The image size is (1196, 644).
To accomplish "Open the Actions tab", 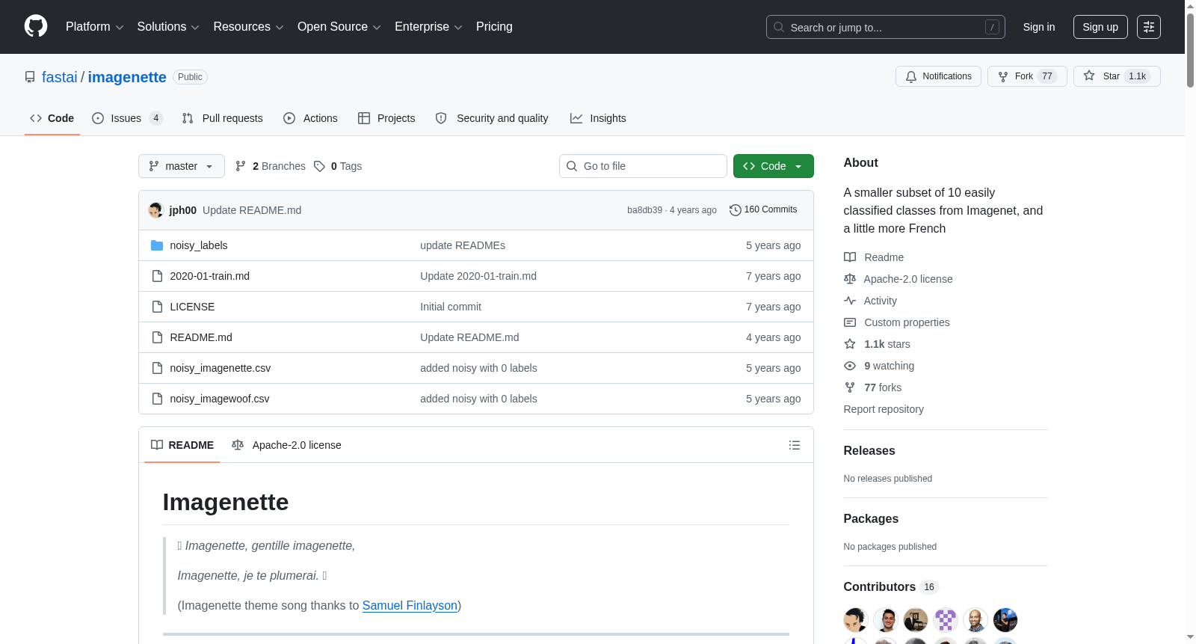I will (311, 118).
